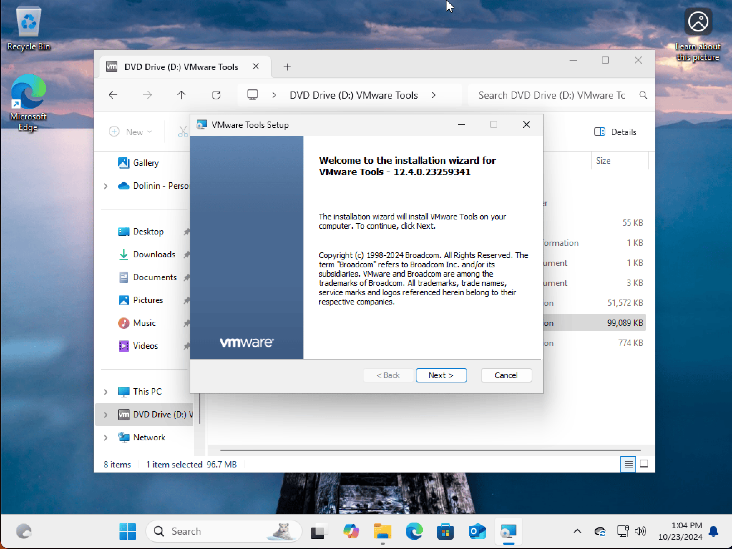Switch to the large thumbnails view icon

tap(644, 464)
